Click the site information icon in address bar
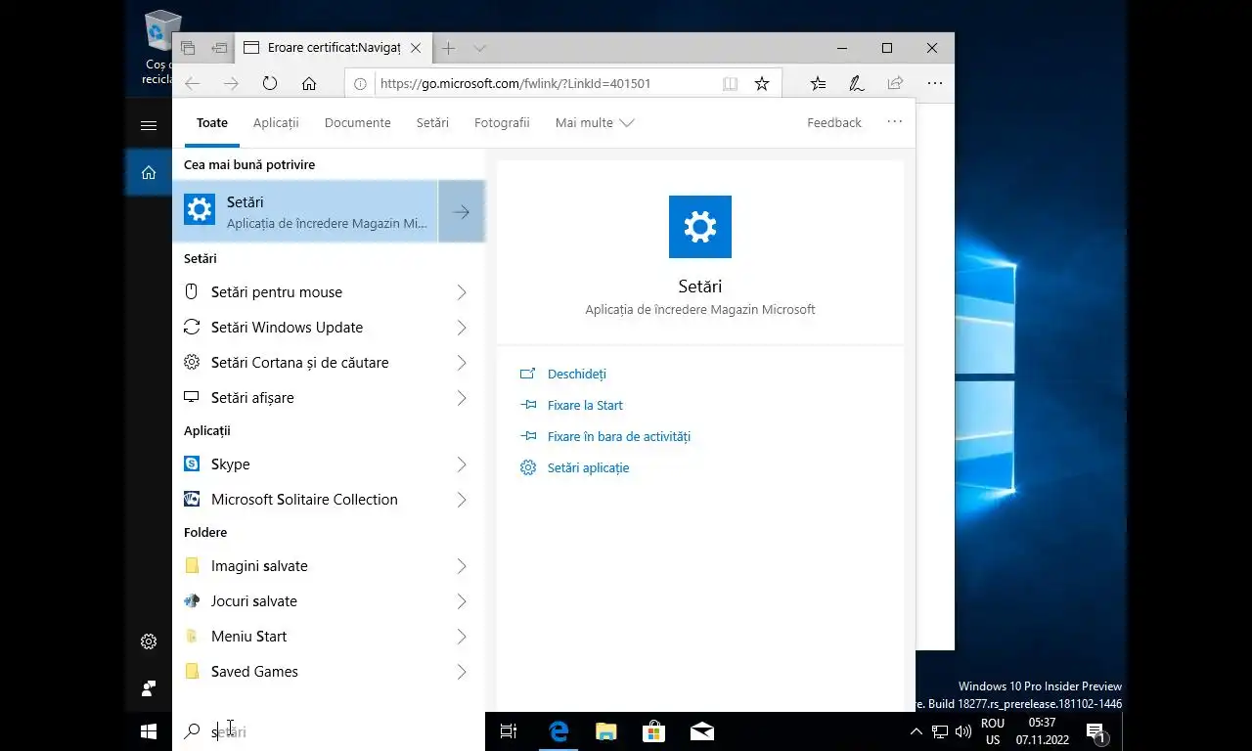1252x751 pixels. [x=360, y=84]
